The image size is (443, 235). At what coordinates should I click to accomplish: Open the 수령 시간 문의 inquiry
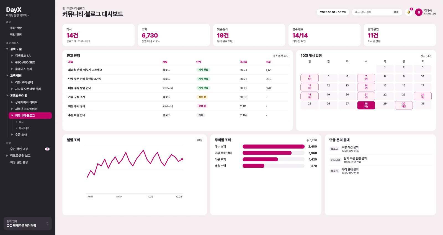pyautogui.click(x=380, y=149)
